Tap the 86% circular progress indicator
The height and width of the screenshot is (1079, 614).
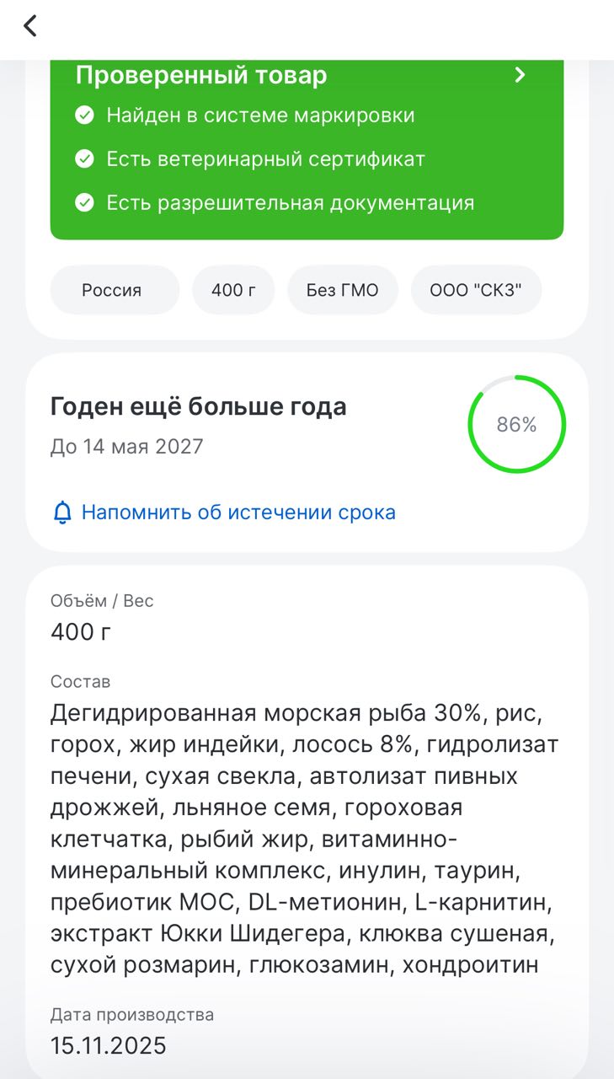coord(516,425)
